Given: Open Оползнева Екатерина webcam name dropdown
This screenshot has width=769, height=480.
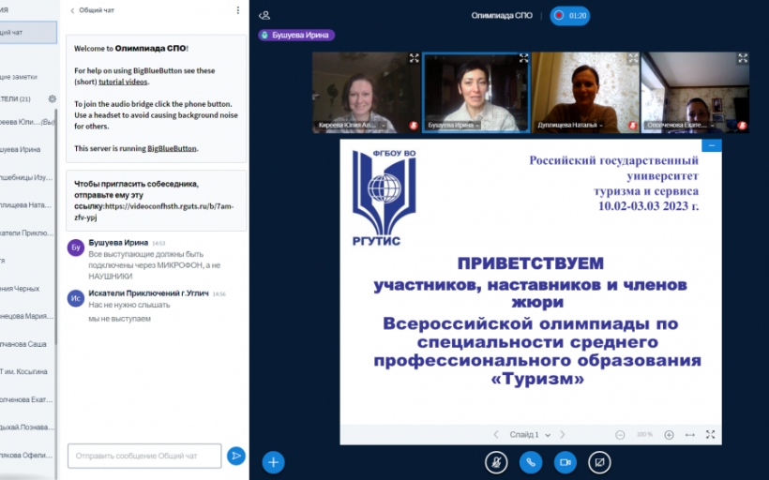Looking at the screenshot, I should coord(680,126).
